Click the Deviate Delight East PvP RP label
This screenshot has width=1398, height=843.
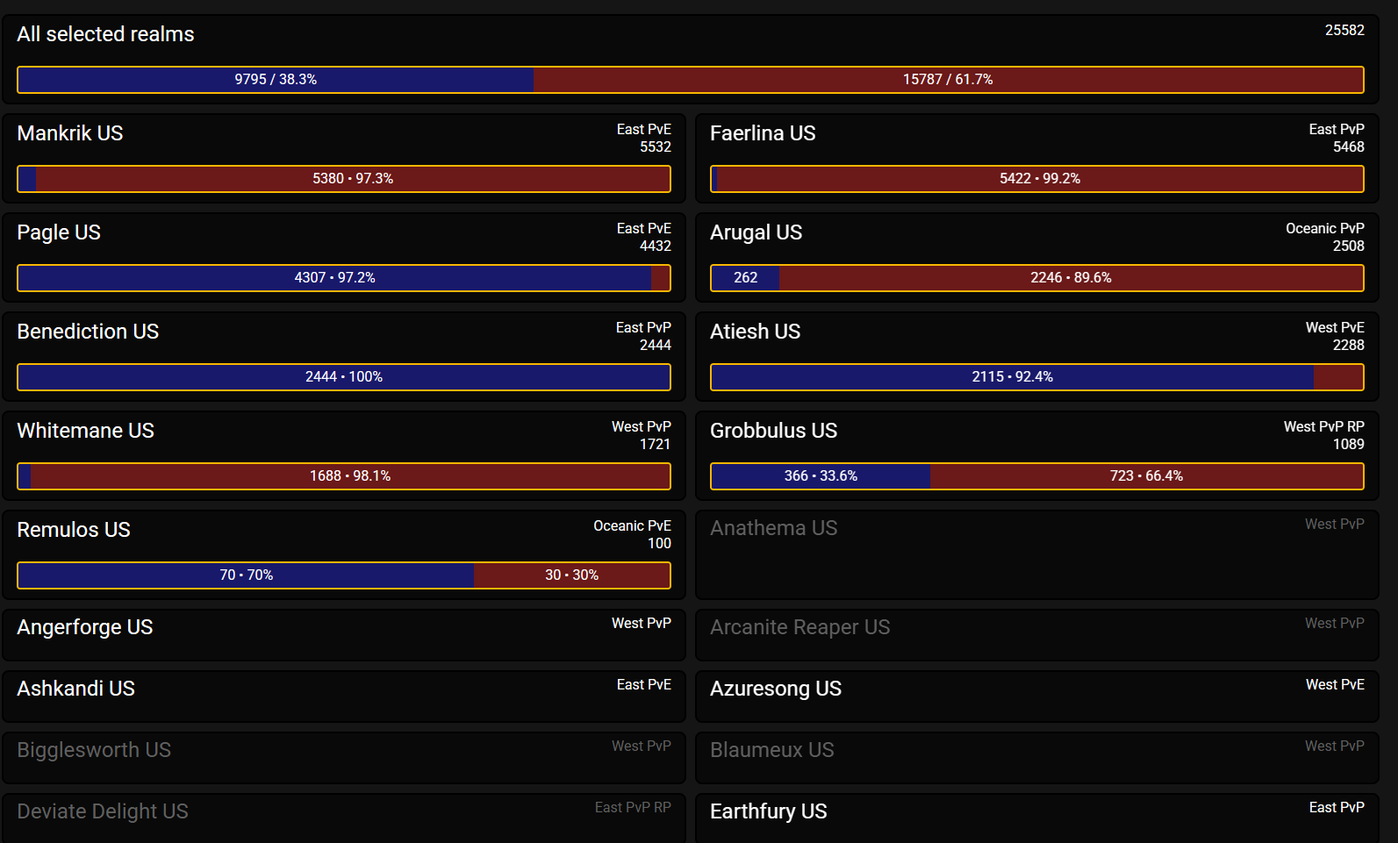tap(633, 808)
